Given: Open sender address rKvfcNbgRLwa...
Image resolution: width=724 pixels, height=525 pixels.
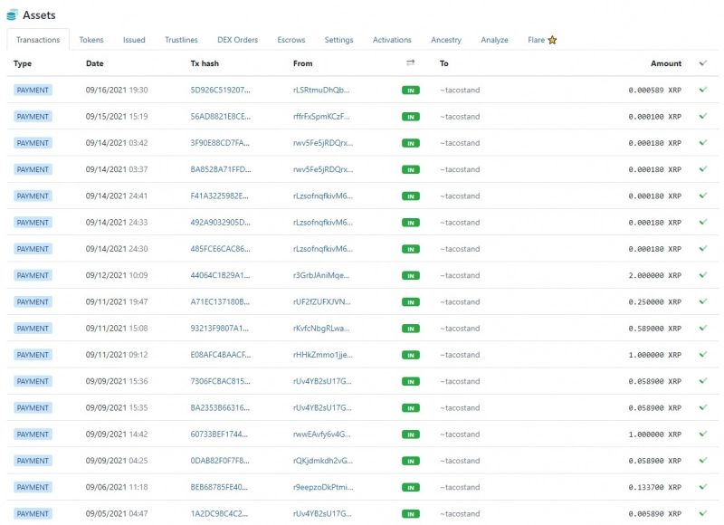Looking at the screenshot, I should click(x=321, y=329).
